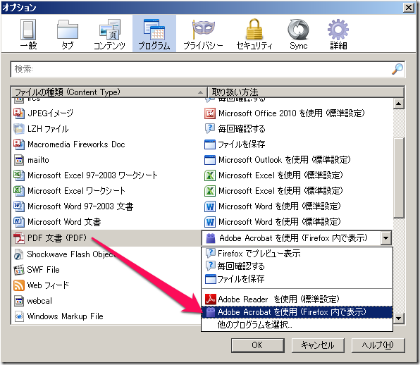Sort by ファイルの種類 (Content Type) column header
The height and width of the screenshot is (365, 420).
pos(109,92)
